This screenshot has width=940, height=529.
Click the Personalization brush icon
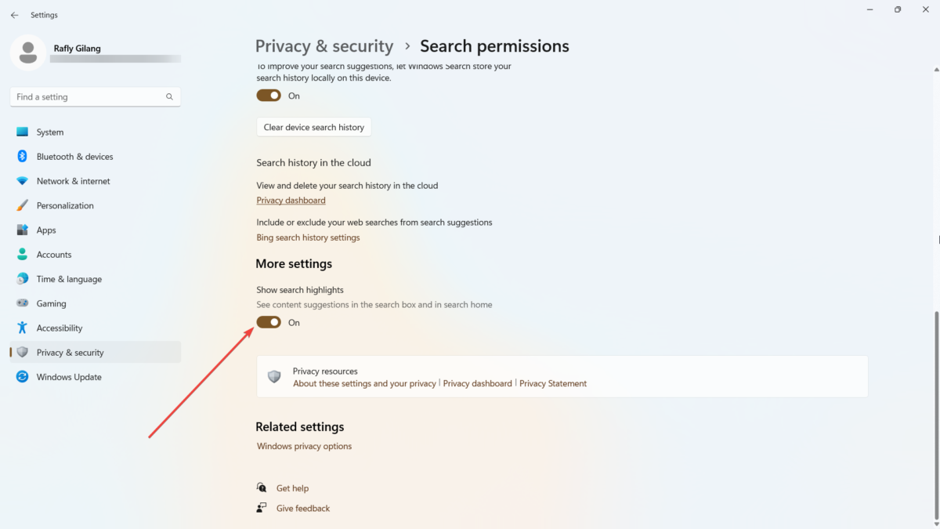pos(23,205)
